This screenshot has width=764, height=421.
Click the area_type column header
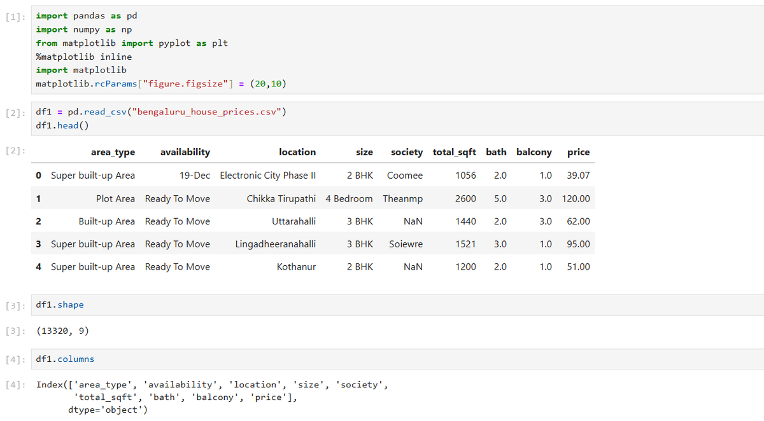pos(113,152)
